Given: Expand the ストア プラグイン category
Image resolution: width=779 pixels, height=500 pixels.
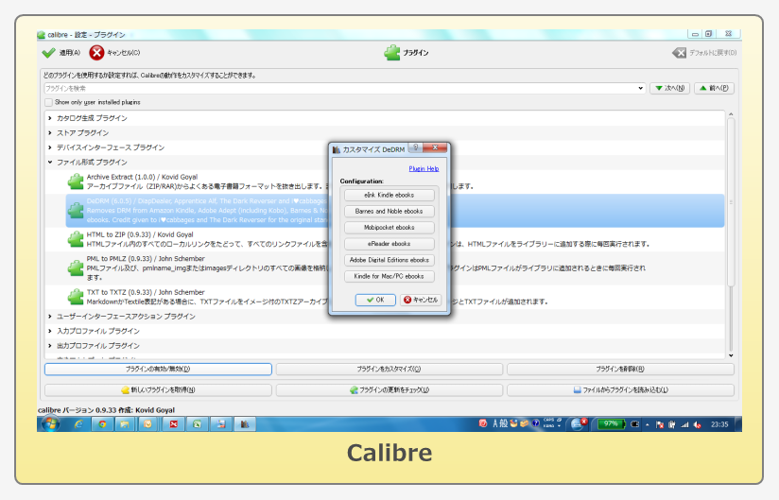Looking at the screenshot, I should point(50,133).
